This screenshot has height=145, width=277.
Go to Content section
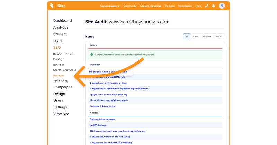tap(60, 34)
